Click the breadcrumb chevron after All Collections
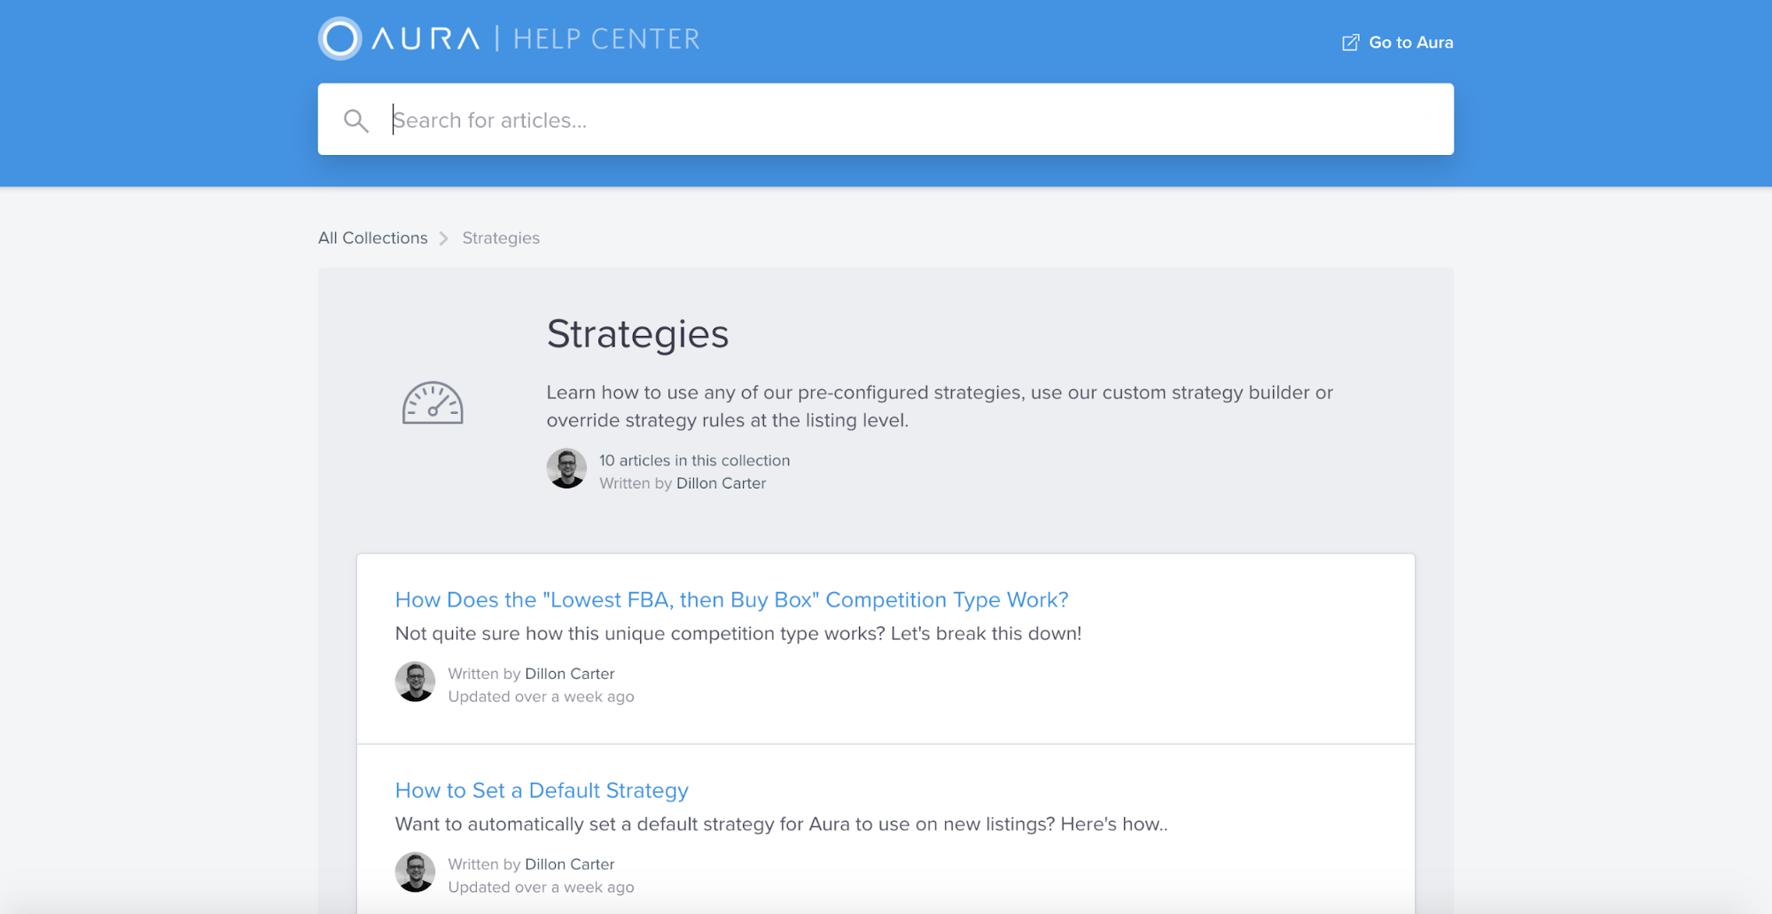The height and width of the screenshot is (914, 1772). coord(444,238)
